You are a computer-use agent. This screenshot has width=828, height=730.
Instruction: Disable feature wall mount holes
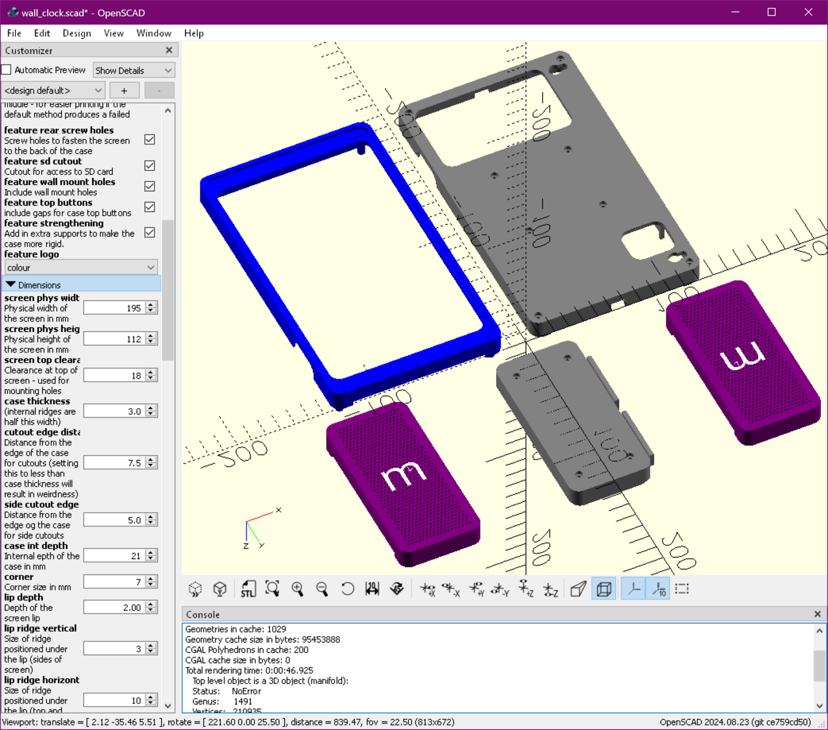[x=149, y=186]
